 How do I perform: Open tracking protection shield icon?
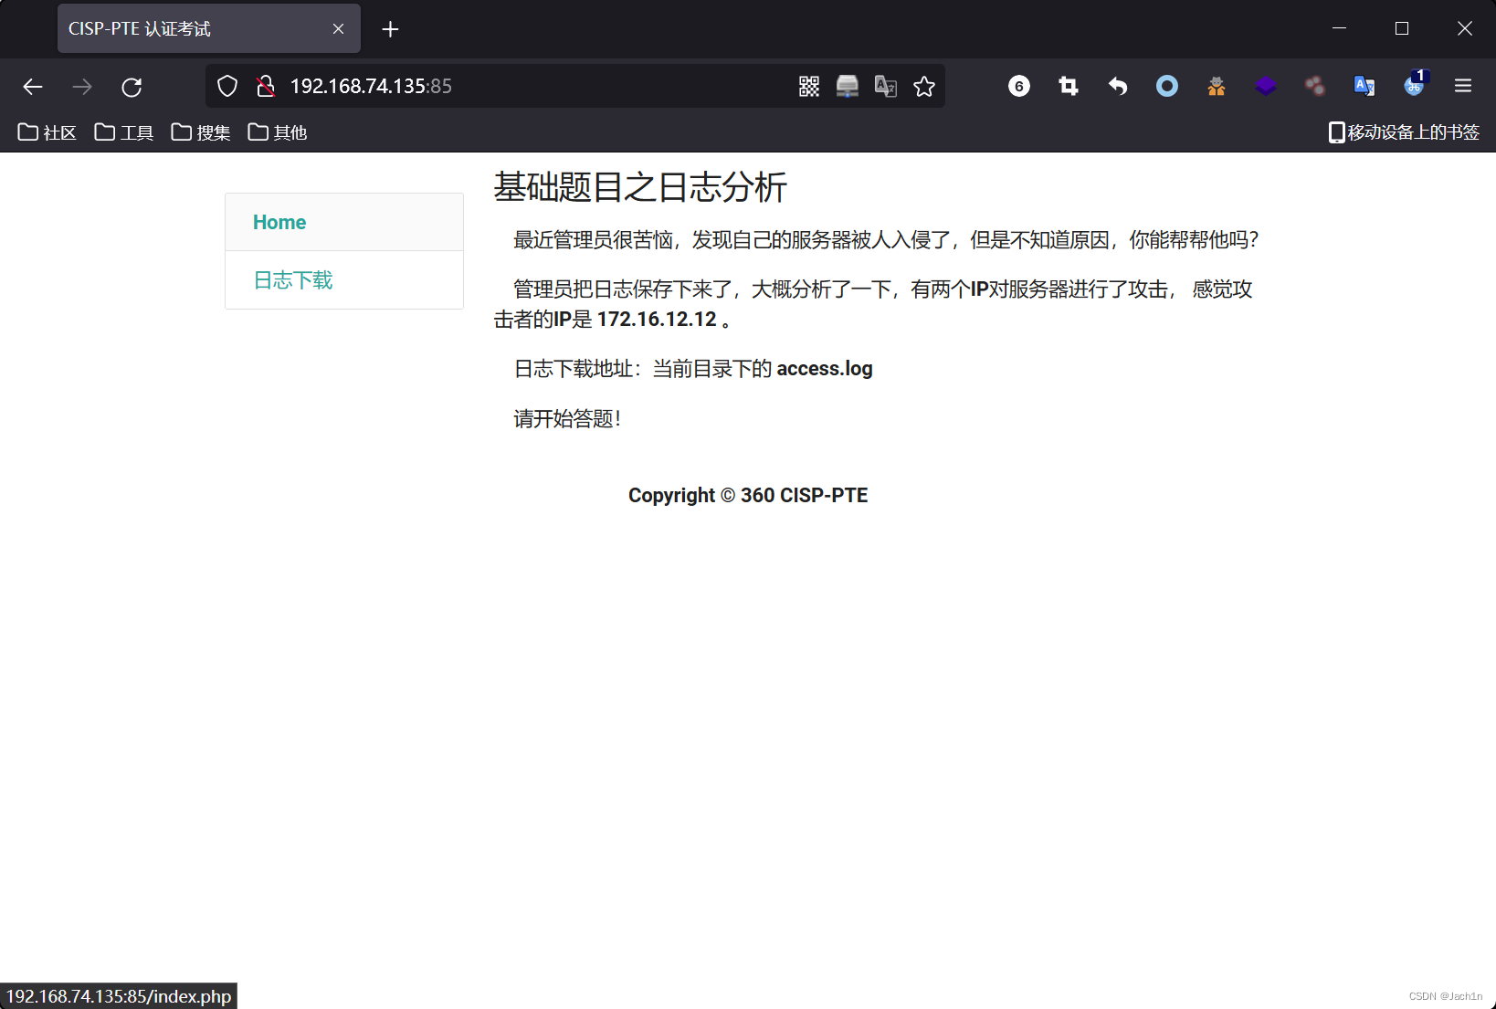[227, 87]
